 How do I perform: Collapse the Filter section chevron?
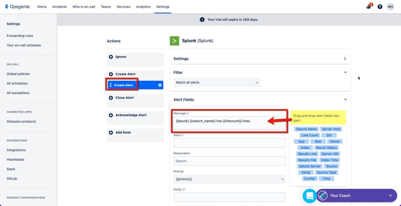[345, 73]
